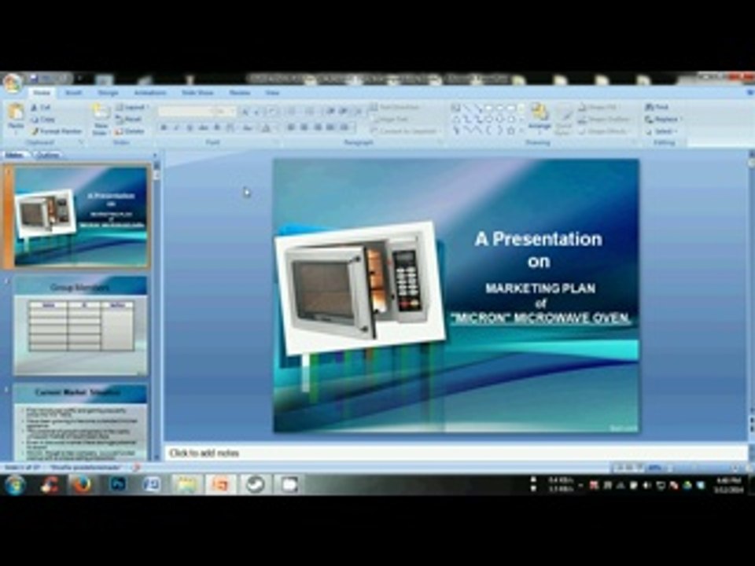Switch to the Review tab
The width and height of the screenshot is (755, 566).
click(x=239, y=93)
